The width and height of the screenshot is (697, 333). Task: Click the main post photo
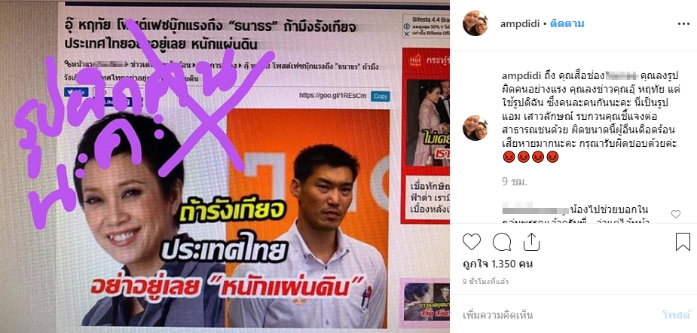[x=225, y=166]
